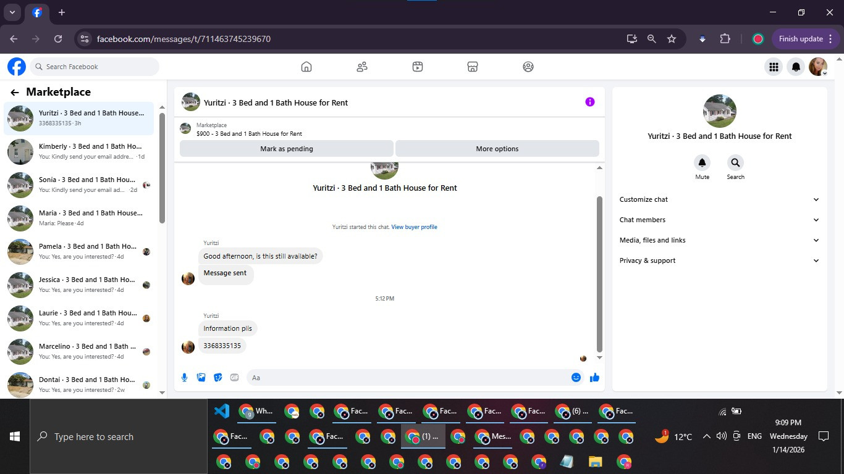Screen dimensions: 844x474
Task: Click Finish update button in Chrome
Action: point(805,39)
